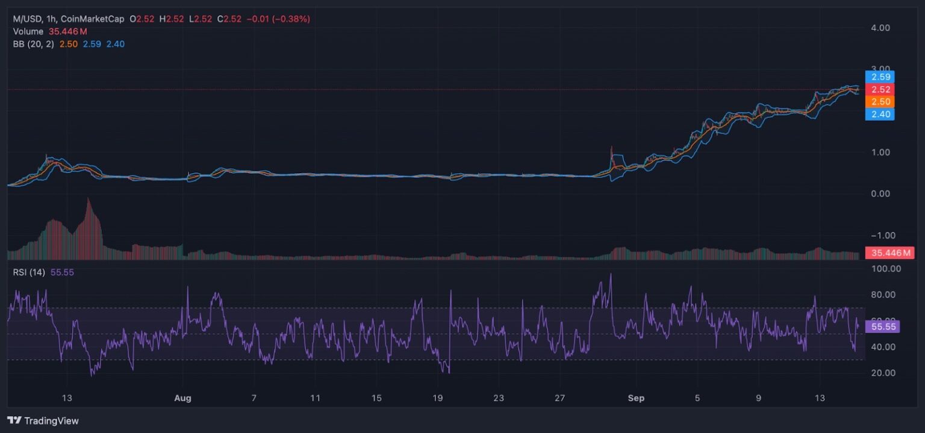
Task: Click the red 2.52 last price label
Action: 880,89
